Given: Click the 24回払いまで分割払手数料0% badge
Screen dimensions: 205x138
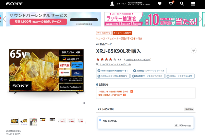Looking at the screenshot, I should [x=113, y=76].
